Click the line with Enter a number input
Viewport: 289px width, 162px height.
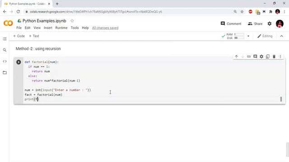pos(58,90)
